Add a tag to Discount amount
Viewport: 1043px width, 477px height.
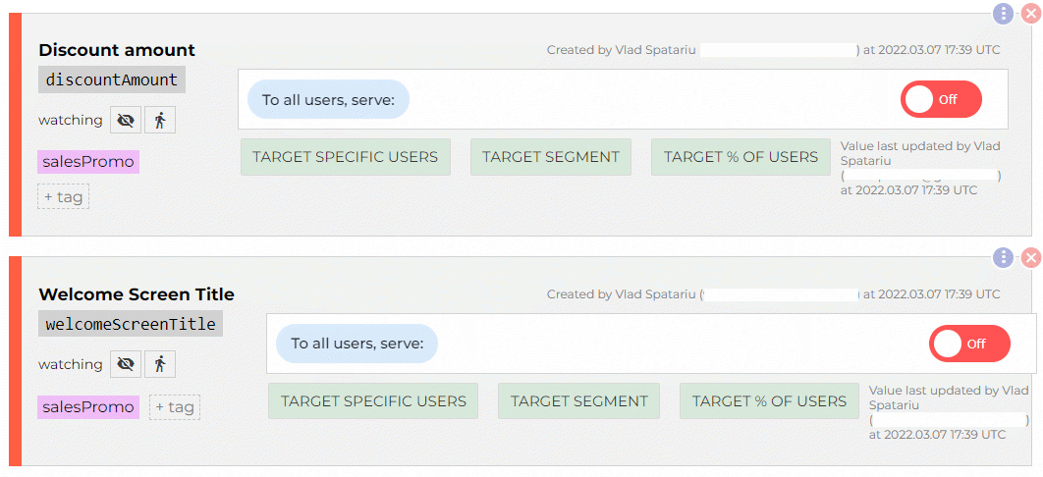(64, 197)
